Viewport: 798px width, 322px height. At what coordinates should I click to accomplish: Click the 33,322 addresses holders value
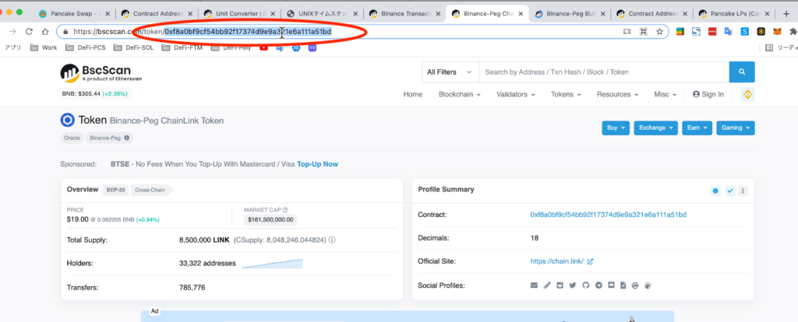point(207,264)
